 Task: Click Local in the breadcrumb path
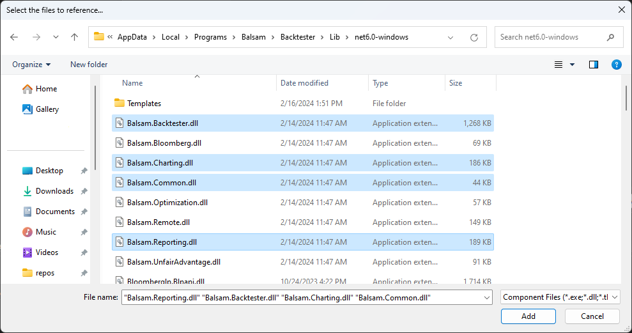tap(171, 37)
